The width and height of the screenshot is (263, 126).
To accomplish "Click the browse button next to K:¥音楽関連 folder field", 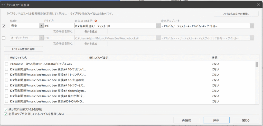I will pyautogui.click(x=158, y=26).
